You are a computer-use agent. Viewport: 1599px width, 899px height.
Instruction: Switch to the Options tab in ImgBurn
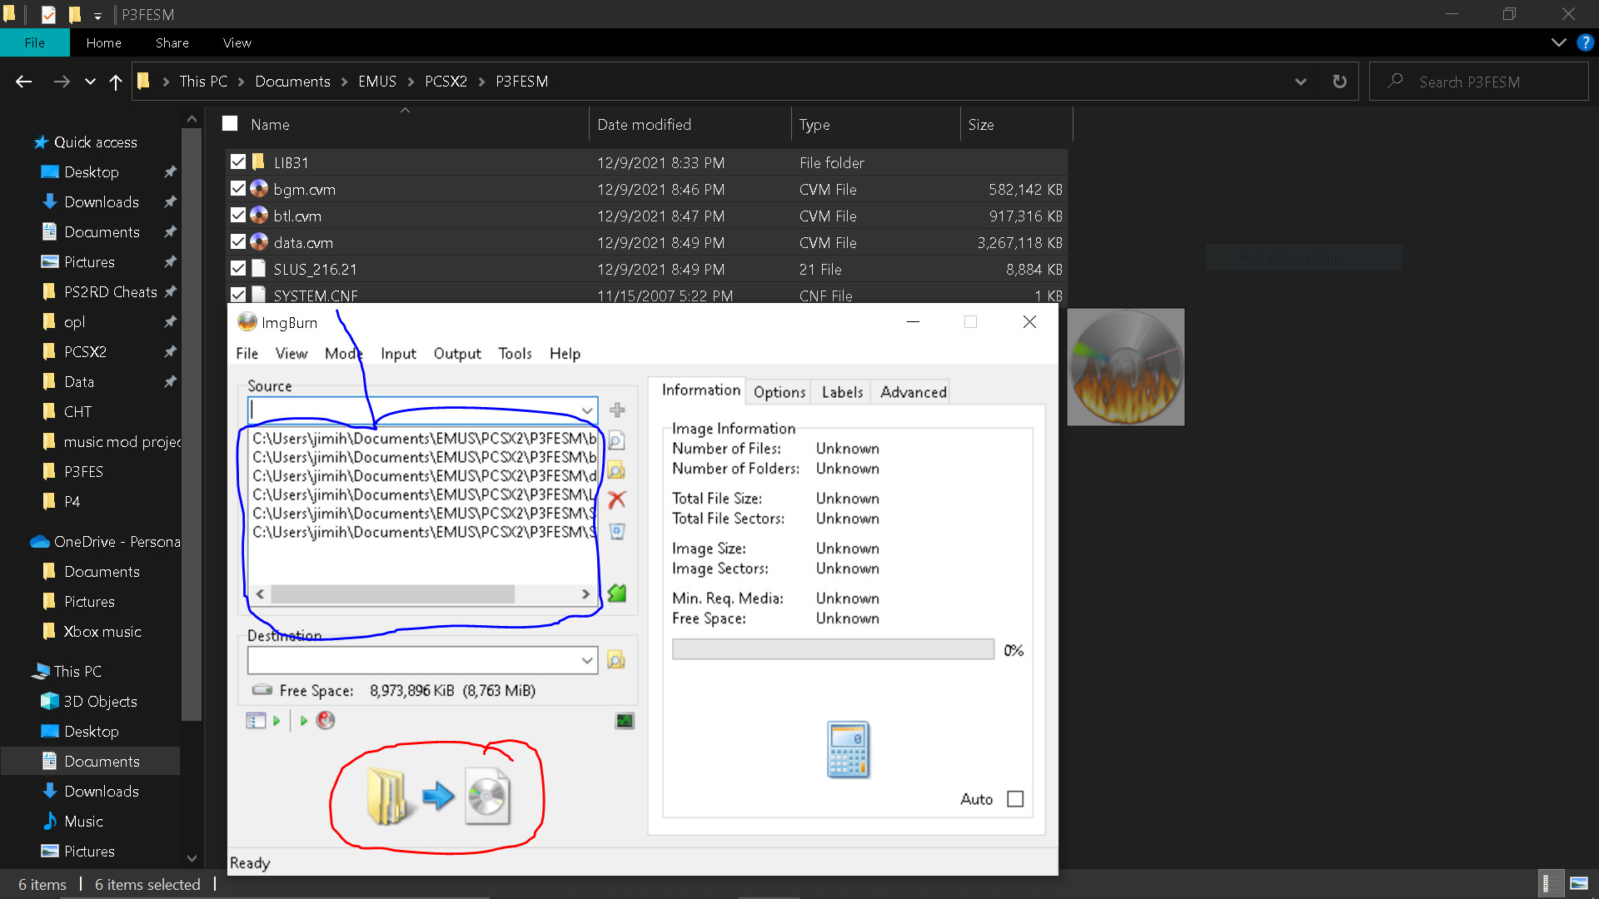(x=780, y=392)
